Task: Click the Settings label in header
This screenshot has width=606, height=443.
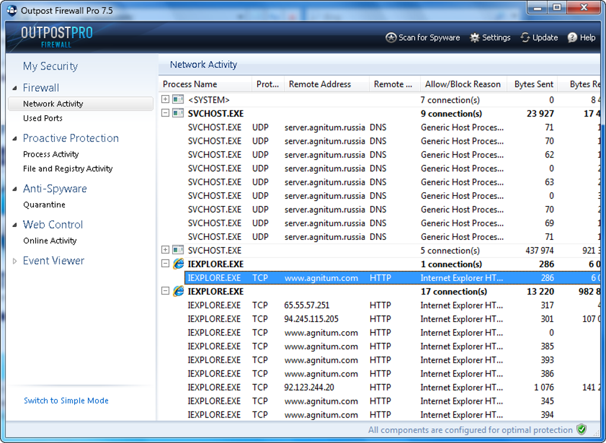Action: pos(496,37)
